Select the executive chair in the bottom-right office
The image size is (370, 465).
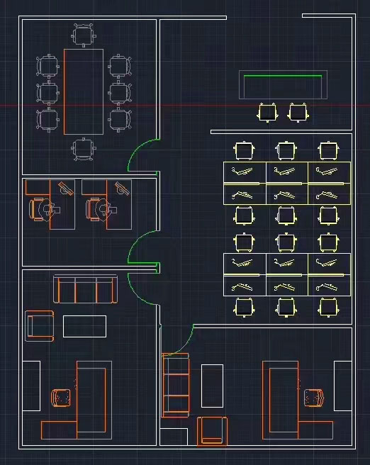[314, 398]
